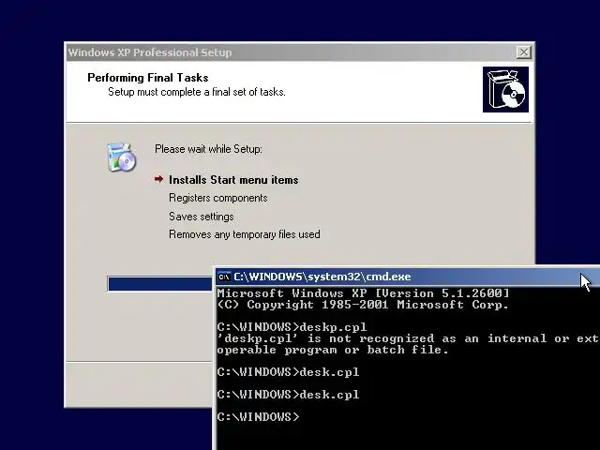Click the Copyright 1985-2001 Microsoft Corp. line
This screenshot has height=450, width=600.
[363, 305]
